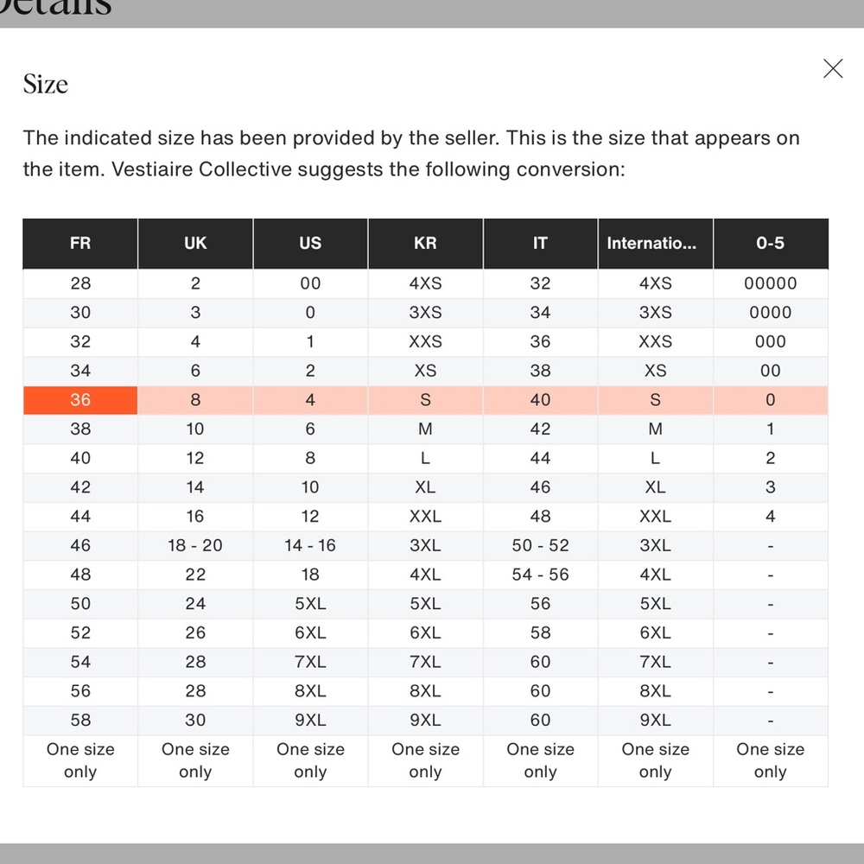Viewport: 864px width, 864px height.
Task: Click the 00000 cell in 0-5 column
Action: click(771, 283)
